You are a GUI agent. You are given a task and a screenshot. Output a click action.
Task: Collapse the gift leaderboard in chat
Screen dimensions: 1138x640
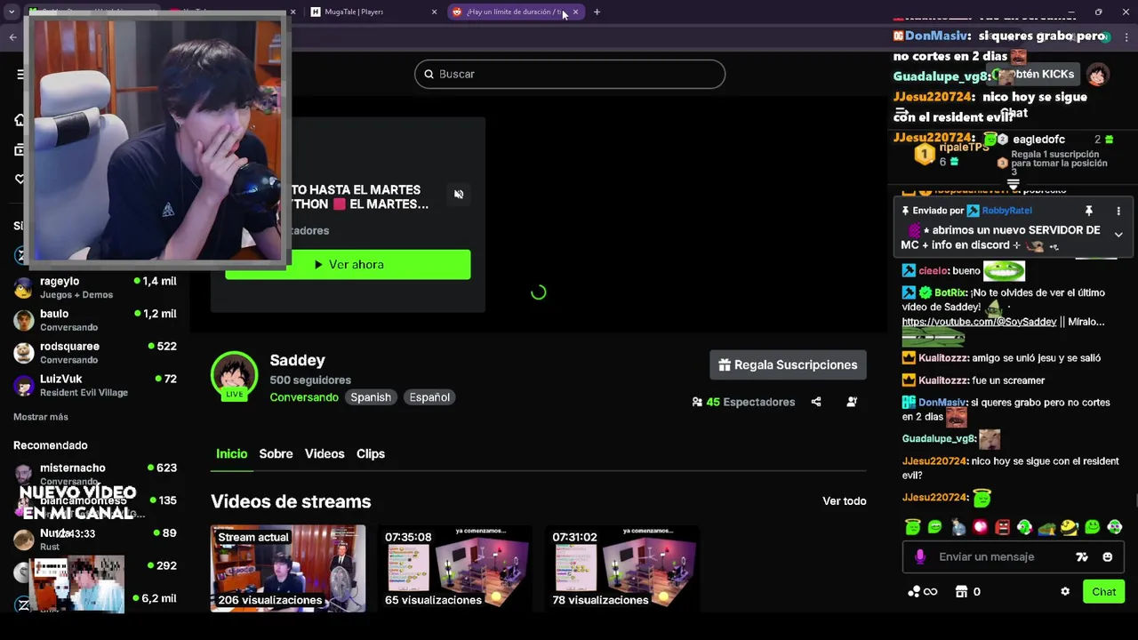pyautogui.click(x=1013, y=184)
